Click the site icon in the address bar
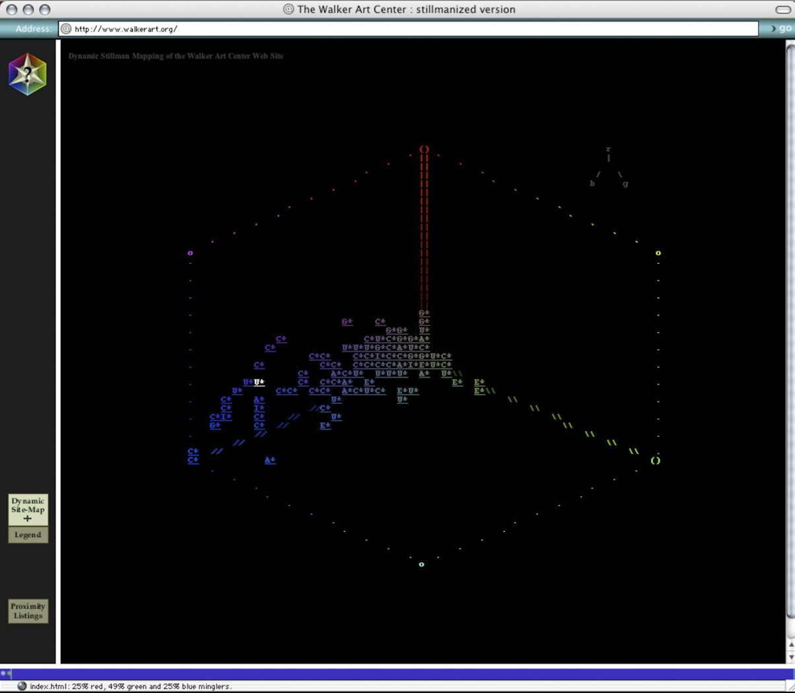Image resolution: width=795 pixels, height=693 pixels. tap(66, 29)
